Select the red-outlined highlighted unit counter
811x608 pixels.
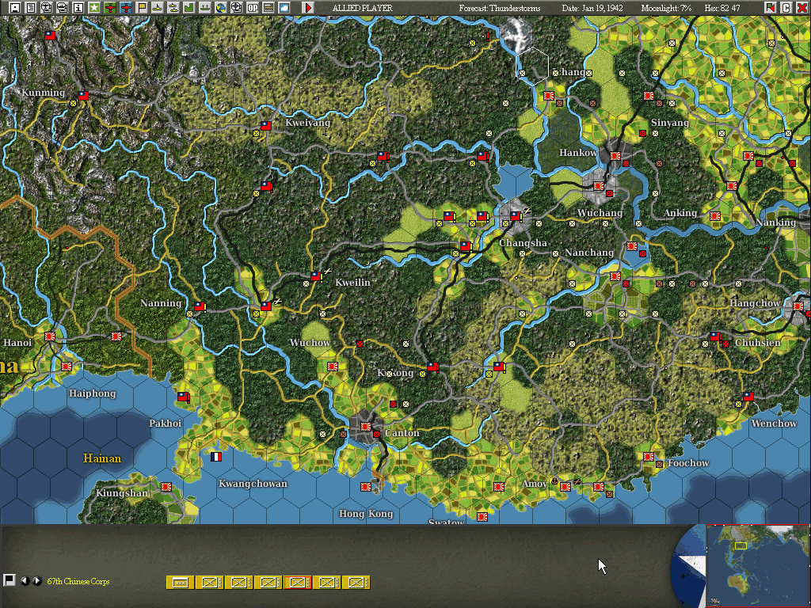point(298,583)
